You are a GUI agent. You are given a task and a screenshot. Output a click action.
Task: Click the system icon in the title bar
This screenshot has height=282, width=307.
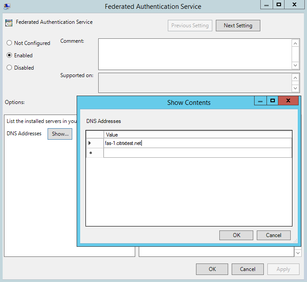click(x=7, y=6)
